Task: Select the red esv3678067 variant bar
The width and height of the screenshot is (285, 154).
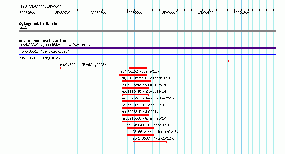Action: (136, 101)
